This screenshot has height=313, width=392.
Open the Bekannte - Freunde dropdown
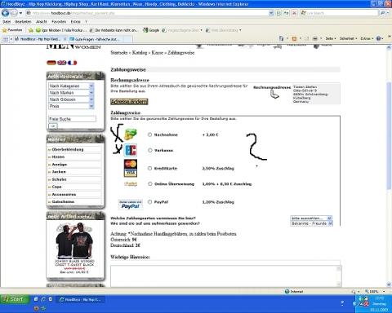tap(311, 223)
